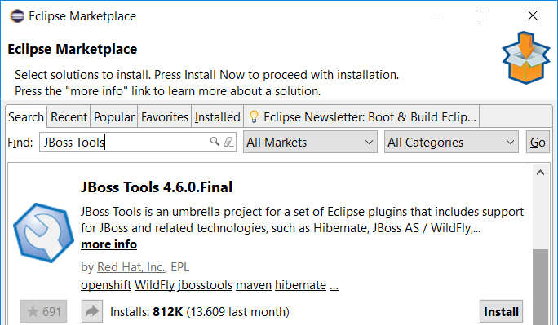Click the search magnifier icon in Find field
This screenshot has height=325, width=558.
click(x=215, y=142)
